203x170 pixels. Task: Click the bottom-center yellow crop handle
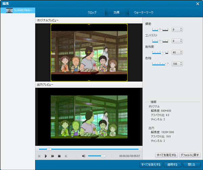(89, 81)
